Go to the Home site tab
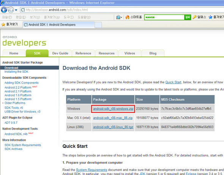The width and height of the screenshot is (224, 175). (x=14, y=53)
